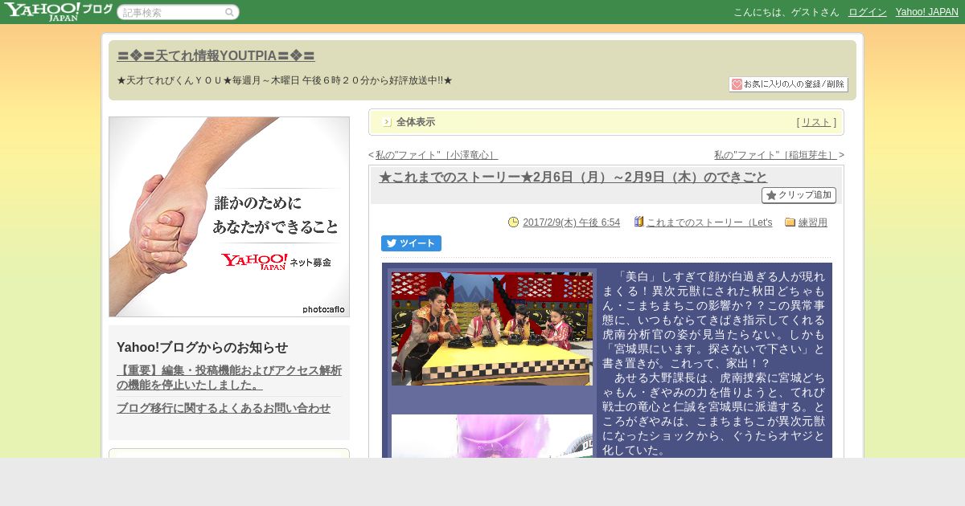Open post title これまでのストーリー 2月6日
The image size is (965, 506).
click(x=573, y=178)
